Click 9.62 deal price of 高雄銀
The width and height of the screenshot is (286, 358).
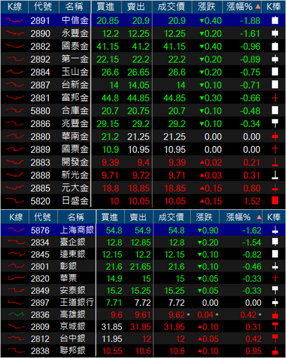coord(177,315)
